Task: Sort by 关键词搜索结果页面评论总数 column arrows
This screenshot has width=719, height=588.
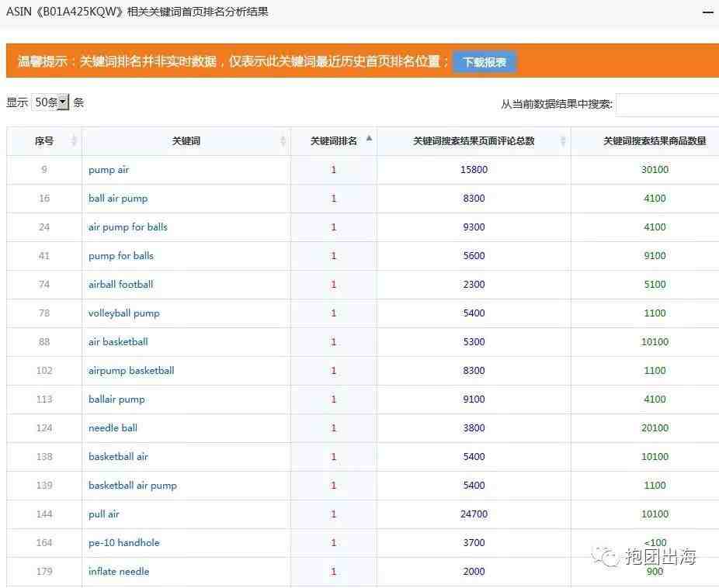Action: point(563,140)
